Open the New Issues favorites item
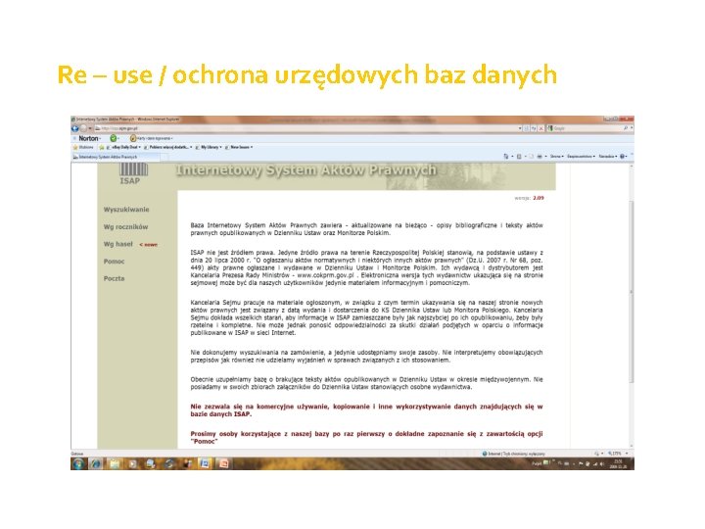This screenshot has width=705, height=529. (239, 147)
